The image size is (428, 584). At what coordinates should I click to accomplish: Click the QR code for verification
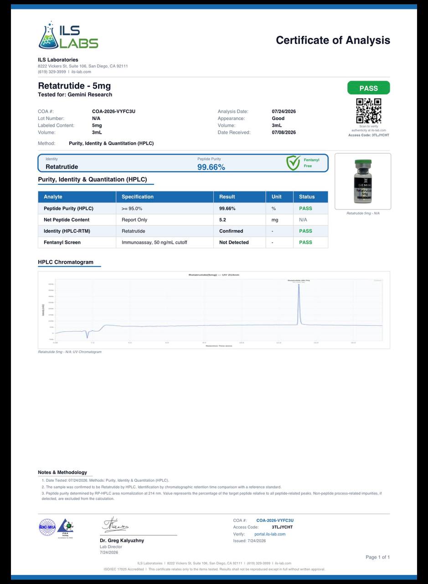[x=368, y=111]
